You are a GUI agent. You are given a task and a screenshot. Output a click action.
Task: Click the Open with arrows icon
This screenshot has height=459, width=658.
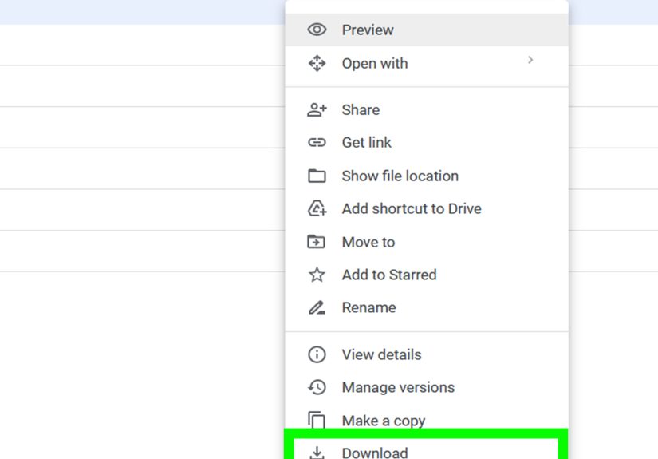tap(317, 63)
